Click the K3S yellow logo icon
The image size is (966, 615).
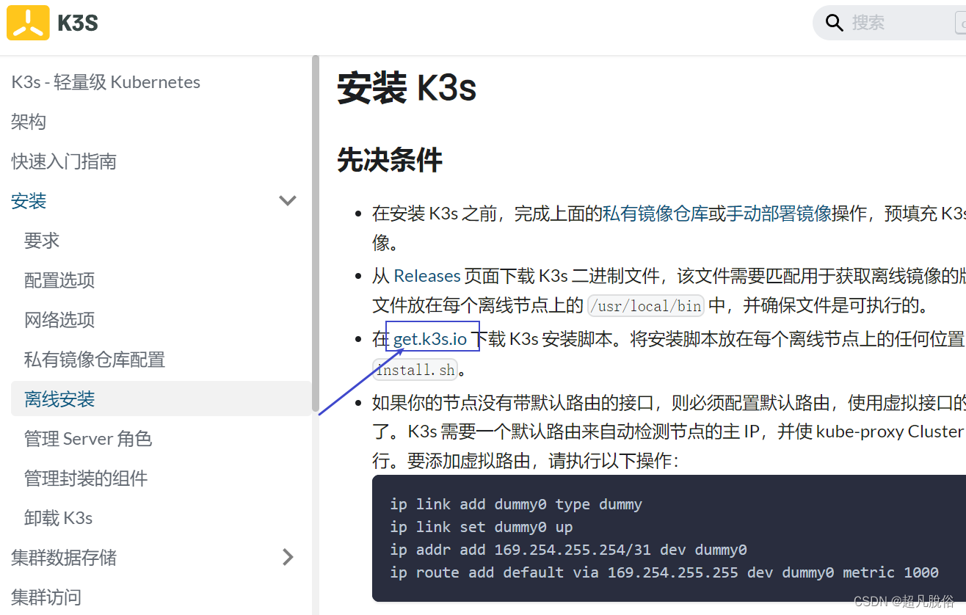coord(27,23)
